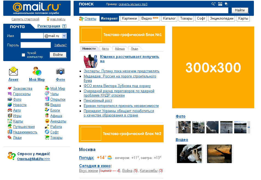Open the Ответы@Mail.Ru >>> link

(33, 159)
